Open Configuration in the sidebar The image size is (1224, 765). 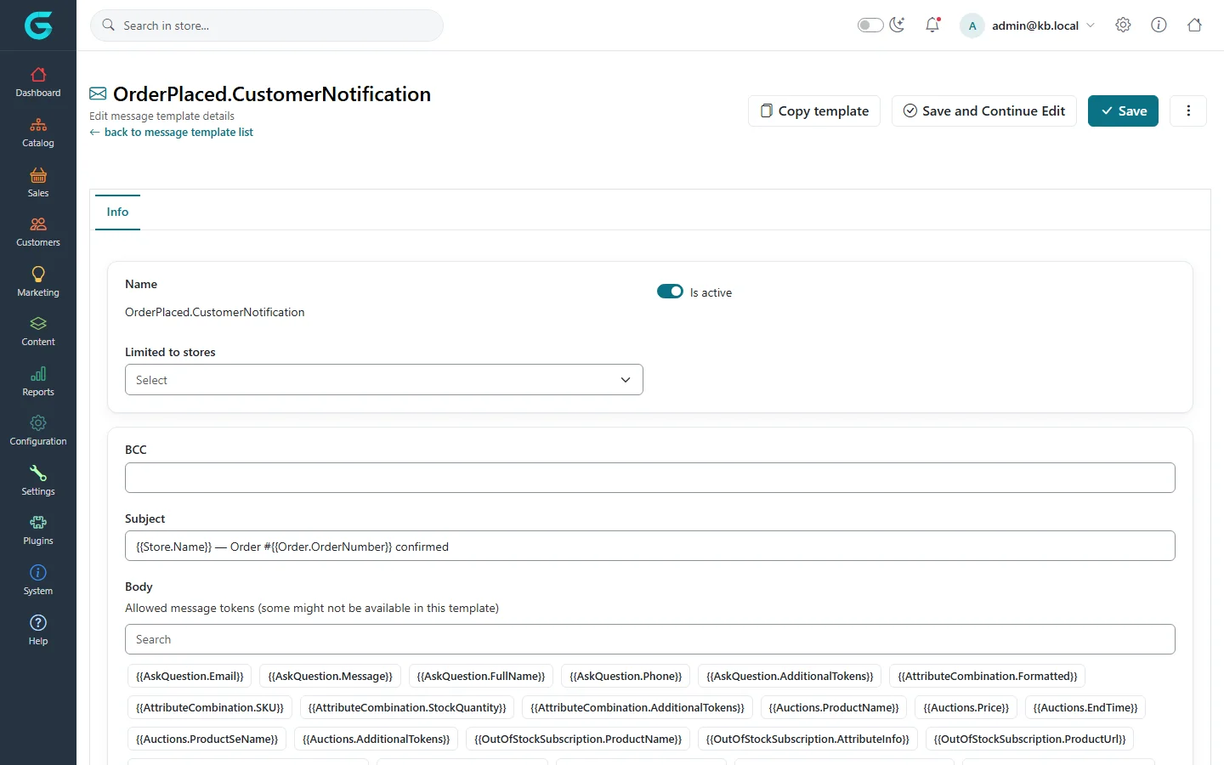pos(38,431)
